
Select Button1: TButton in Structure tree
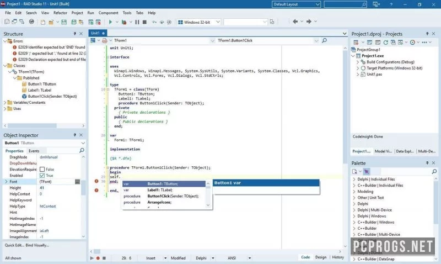pos(42,85)
